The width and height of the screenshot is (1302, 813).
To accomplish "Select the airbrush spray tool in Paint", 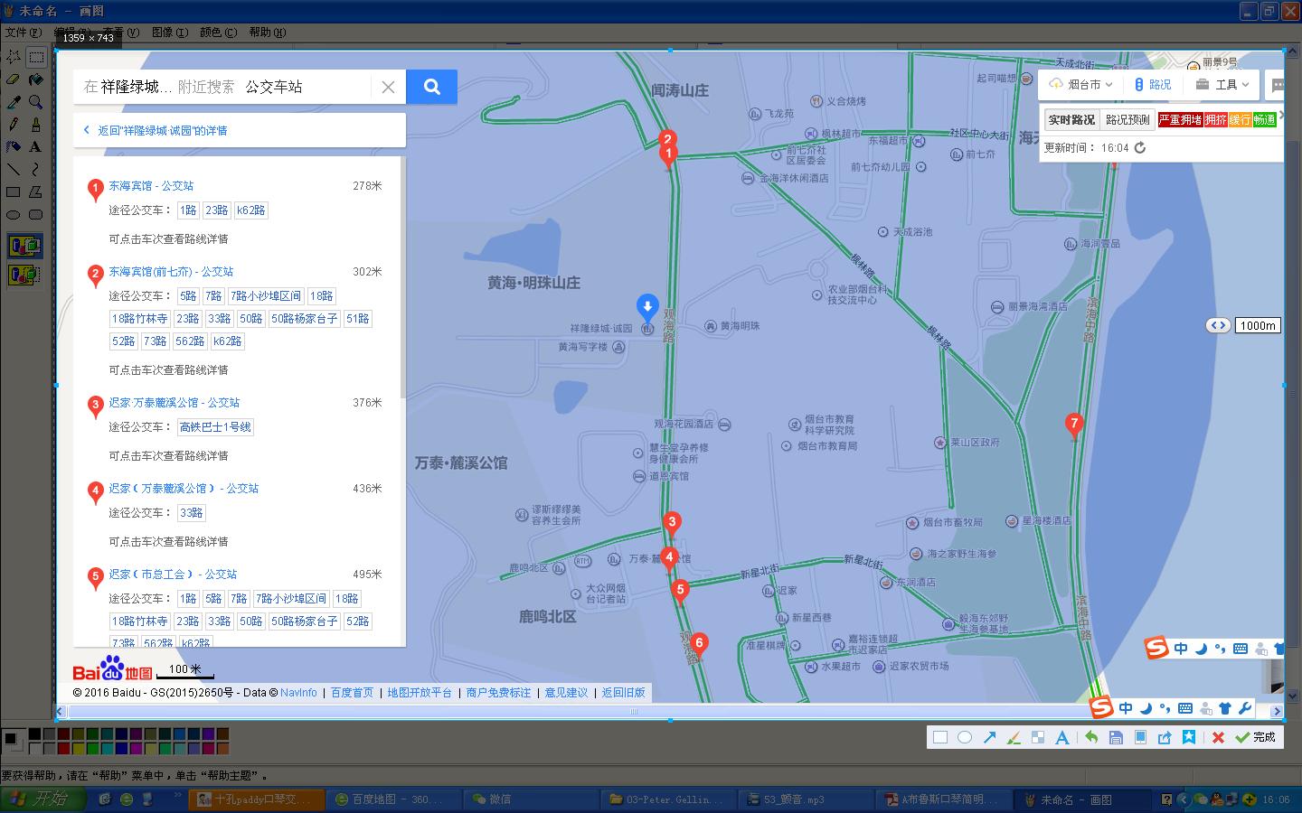I will 14,146.
